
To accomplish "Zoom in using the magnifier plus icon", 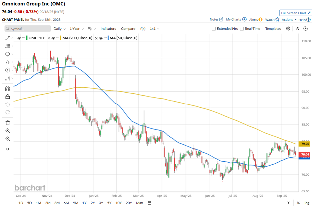I will click(7, 131).
